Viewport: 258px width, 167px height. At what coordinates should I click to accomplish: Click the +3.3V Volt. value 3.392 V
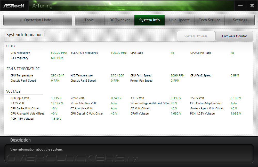(x=176, y=98)
